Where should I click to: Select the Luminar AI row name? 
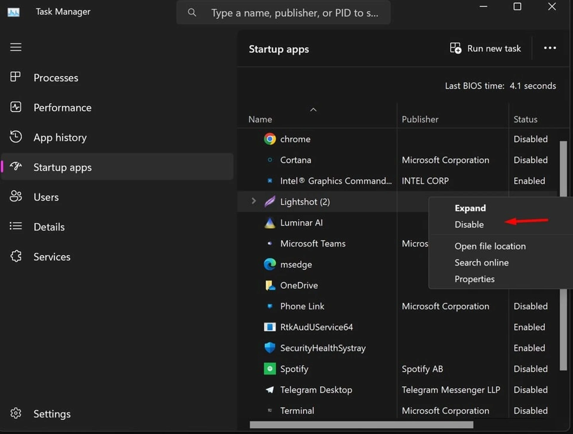(301, 223)
